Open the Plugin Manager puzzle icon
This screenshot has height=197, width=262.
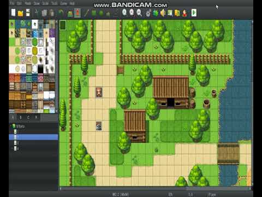point(156,13)
